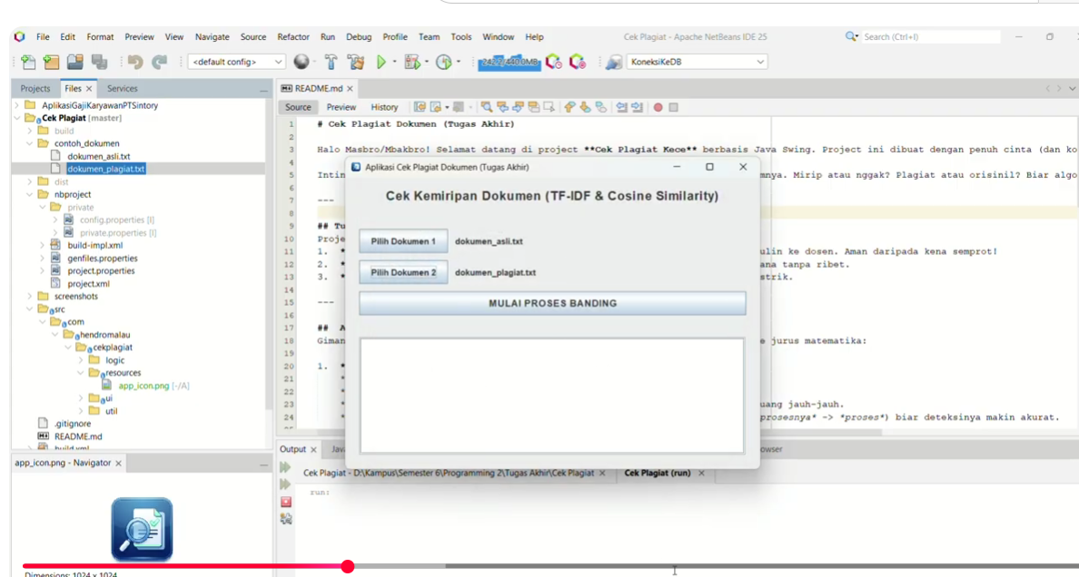1079x577 pixels.
Task: Switch to editor History view
Action: click(384, 107)
